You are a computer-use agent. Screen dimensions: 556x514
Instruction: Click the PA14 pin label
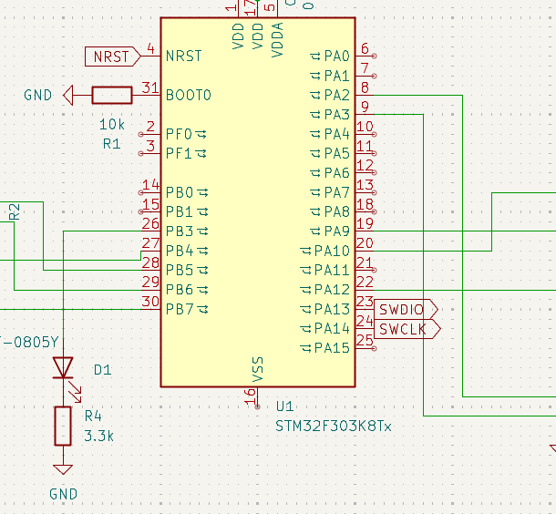pyautogui.click(x=332, y=329)
